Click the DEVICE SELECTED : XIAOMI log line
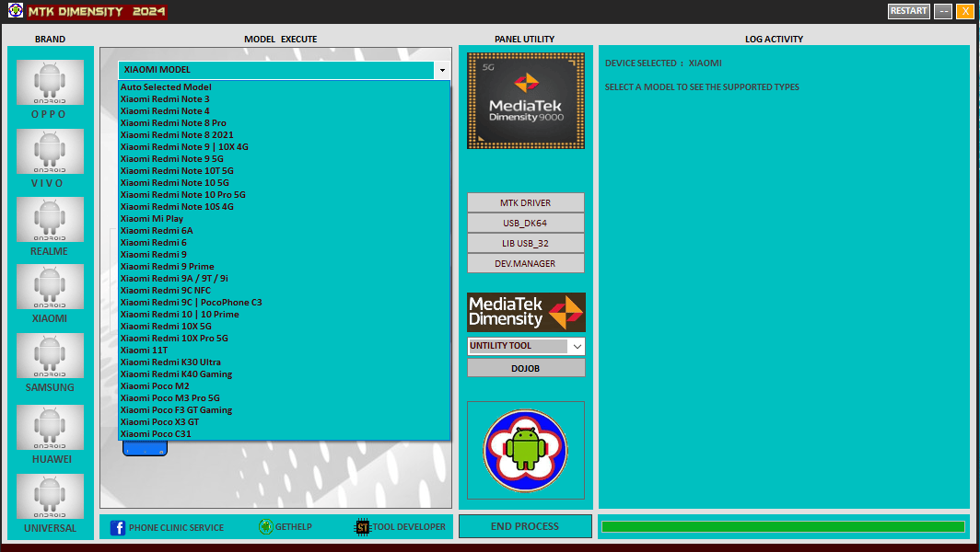The image size is (980, 552). click(663, 63)
